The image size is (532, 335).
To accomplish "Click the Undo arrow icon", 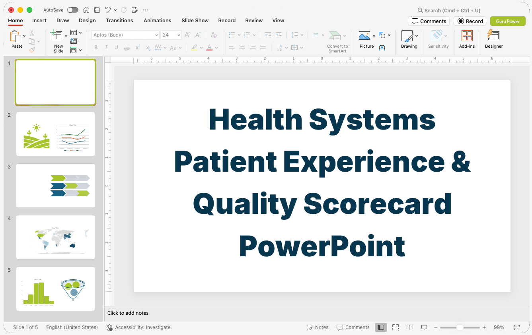I will pos(108,10).
